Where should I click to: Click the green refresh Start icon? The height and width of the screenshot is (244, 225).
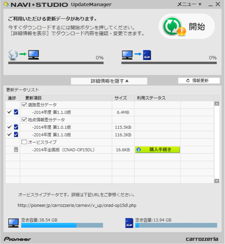[x=172, y=26]
